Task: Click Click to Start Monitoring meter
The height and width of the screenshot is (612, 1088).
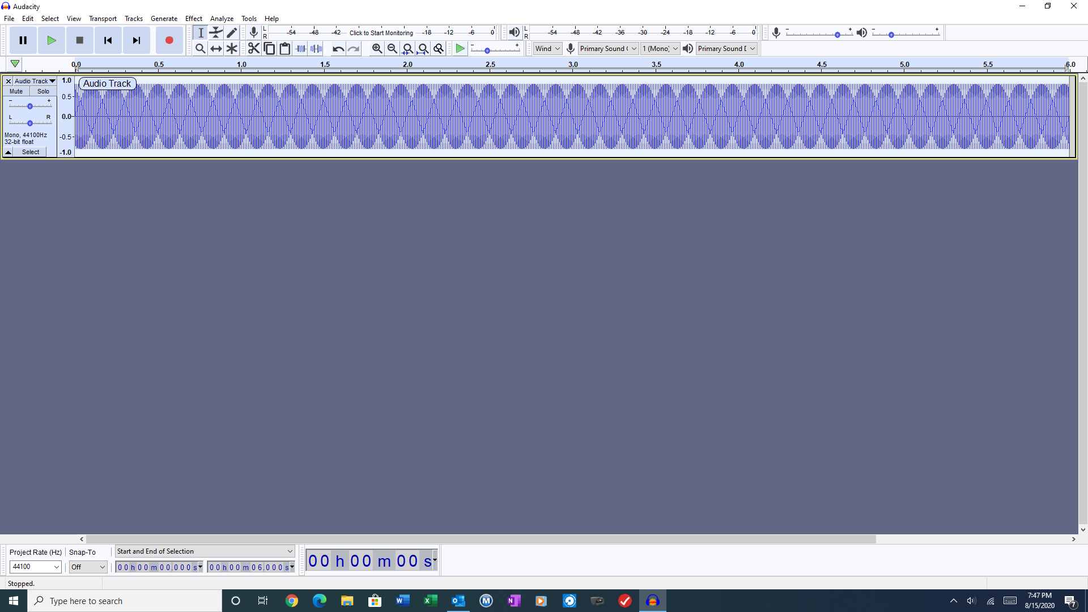Action: [x=381, y=33]
